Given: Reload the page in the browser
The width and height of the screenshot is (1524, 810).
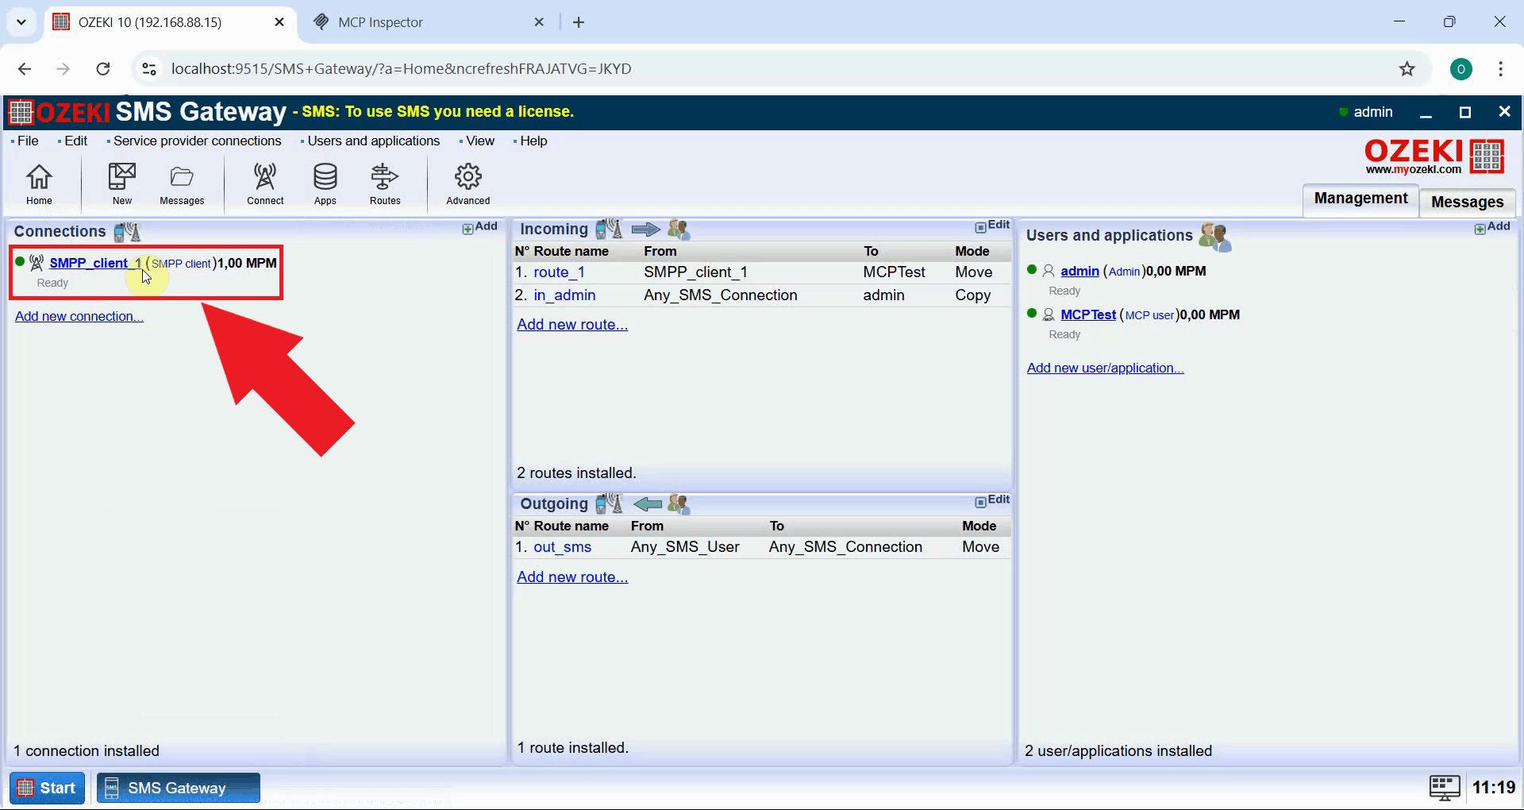Looking at the screenshot, I should [102, 68].
